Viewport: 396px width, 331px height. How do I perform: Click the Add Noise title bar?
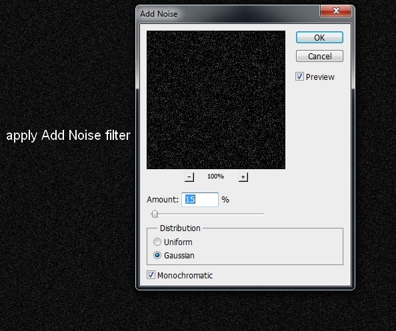pyautogui.click(x=227, y=13)
